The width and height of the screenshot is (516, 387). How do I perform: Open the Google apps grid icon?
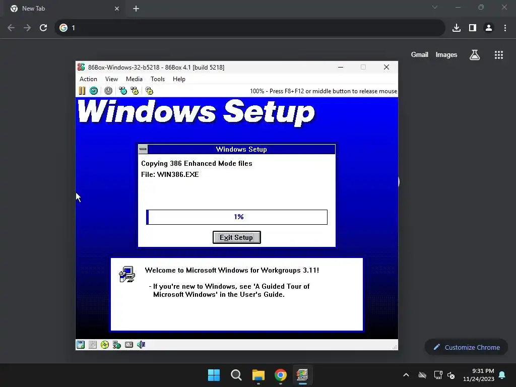click(x=499, y=55)
